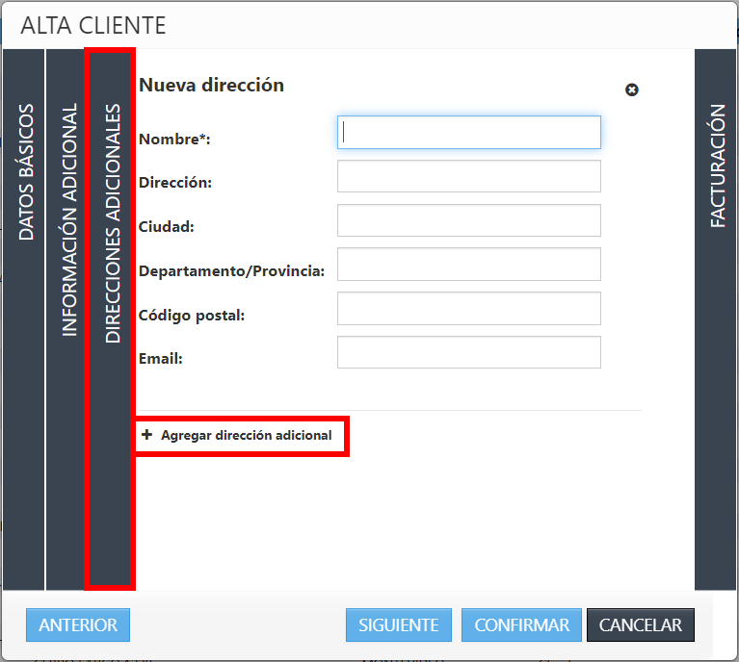The image size is (739, 662).
Task: Select the Ciudad input field
Action: click(468, 220)
